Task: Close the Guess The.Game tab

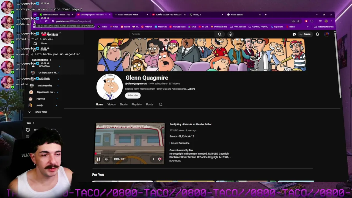Action: [x=147, y=15]
